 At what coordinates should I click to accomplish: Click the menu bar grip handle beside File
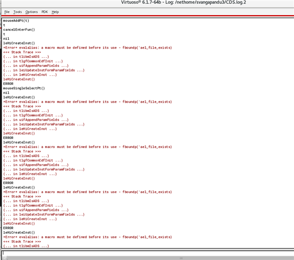coord(1,12)
